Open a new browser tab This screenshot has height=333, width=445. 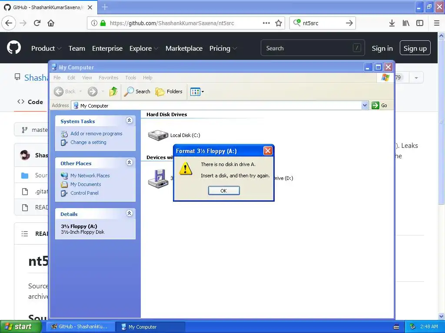[x=105, y=7]
